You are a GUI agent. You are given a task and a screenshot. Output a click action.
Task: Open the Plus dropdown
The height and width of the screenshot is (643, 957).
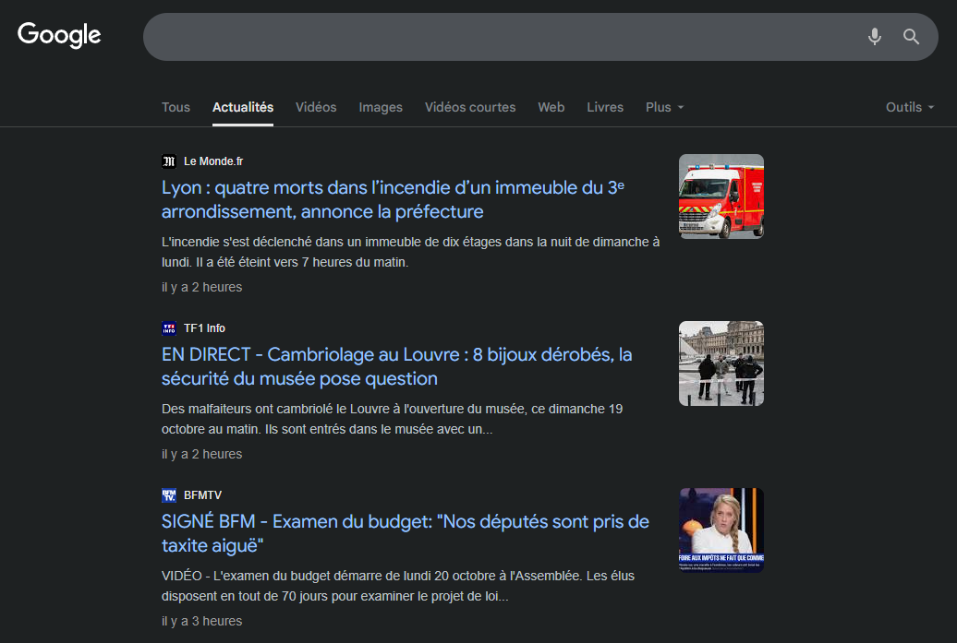click(664, 107)
